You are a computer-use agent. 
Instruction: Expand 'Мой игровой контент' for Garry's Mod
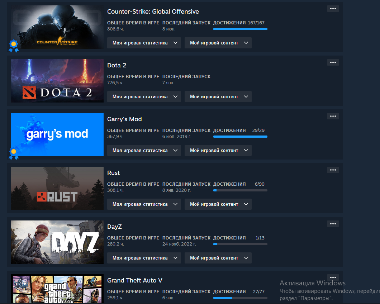click(x=218, y=151)
